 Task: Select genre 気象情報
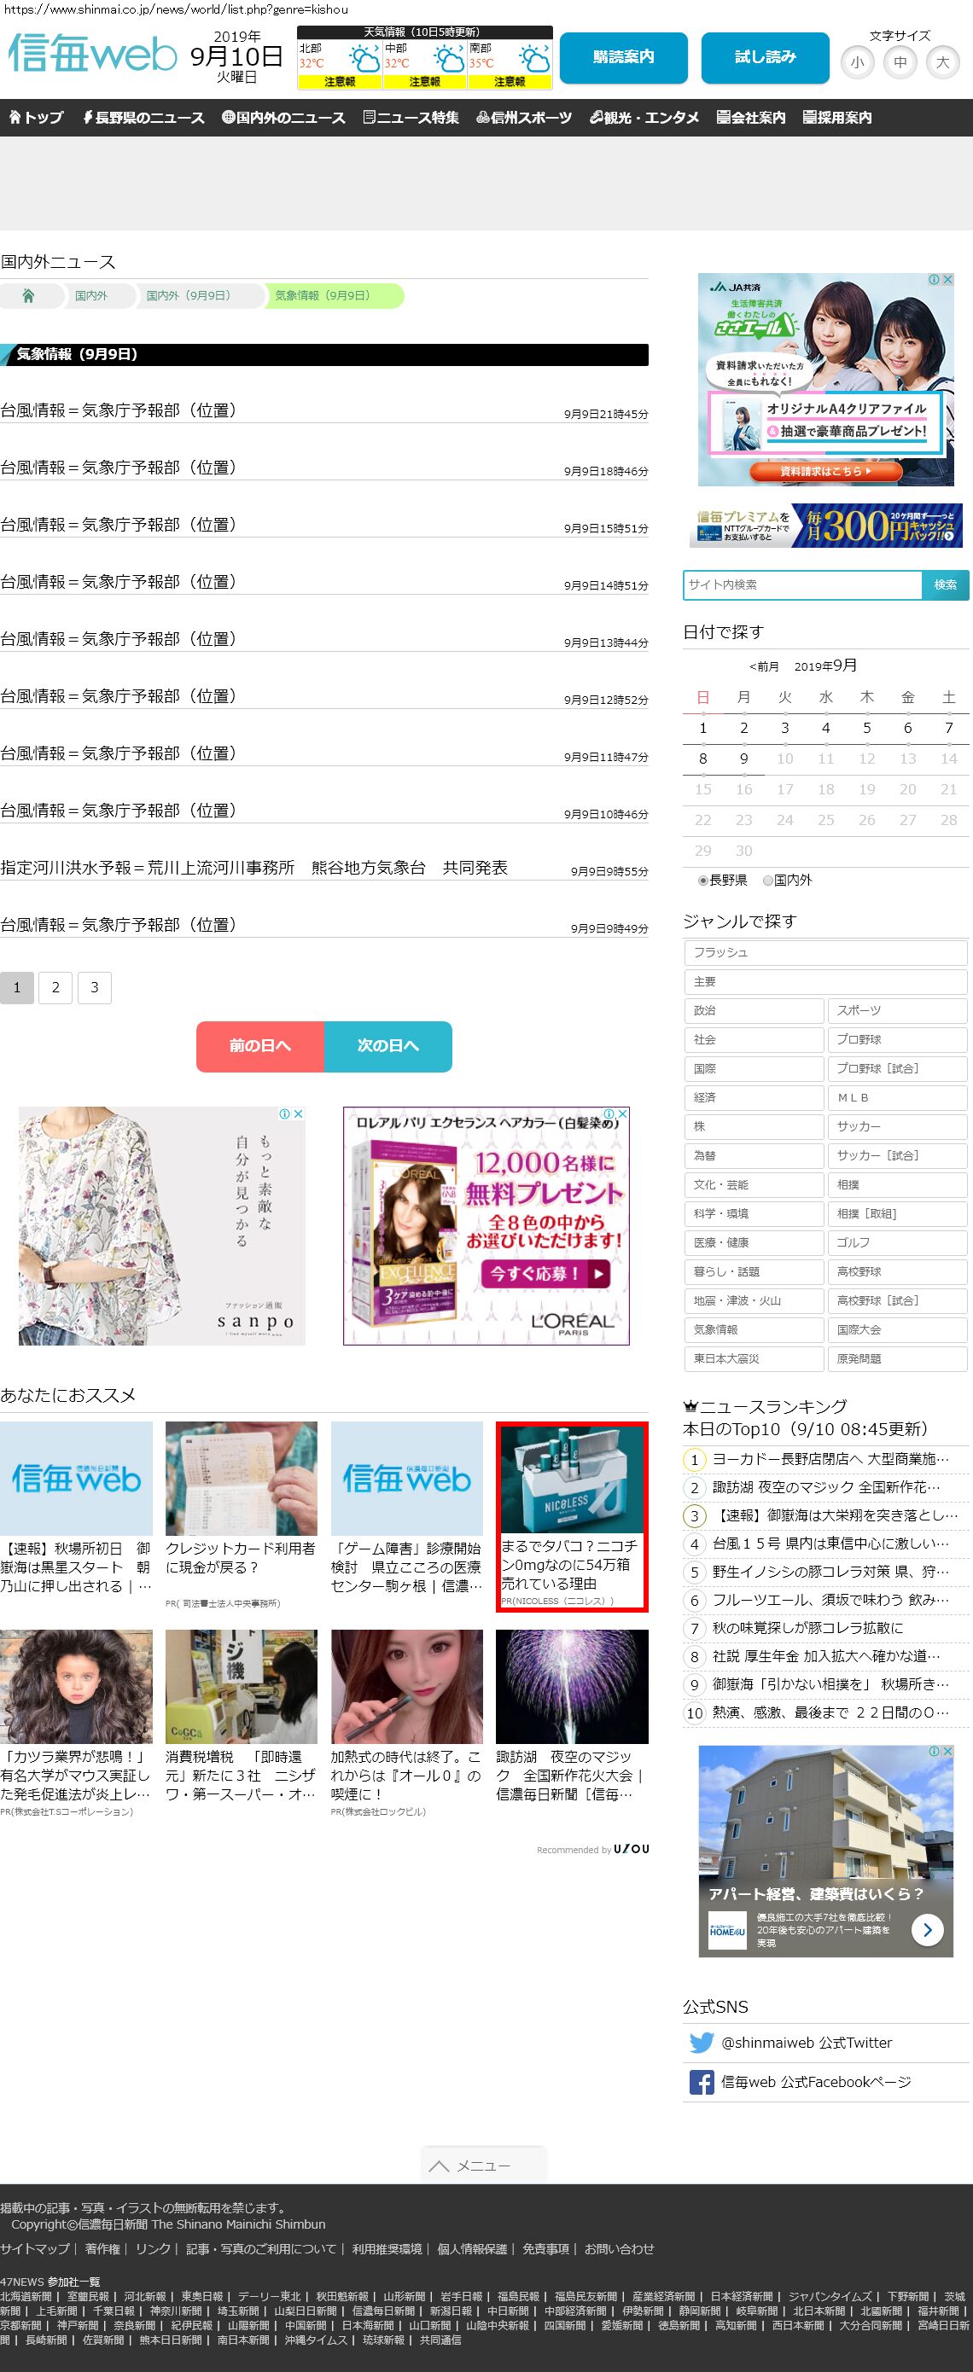[754, 1329]
